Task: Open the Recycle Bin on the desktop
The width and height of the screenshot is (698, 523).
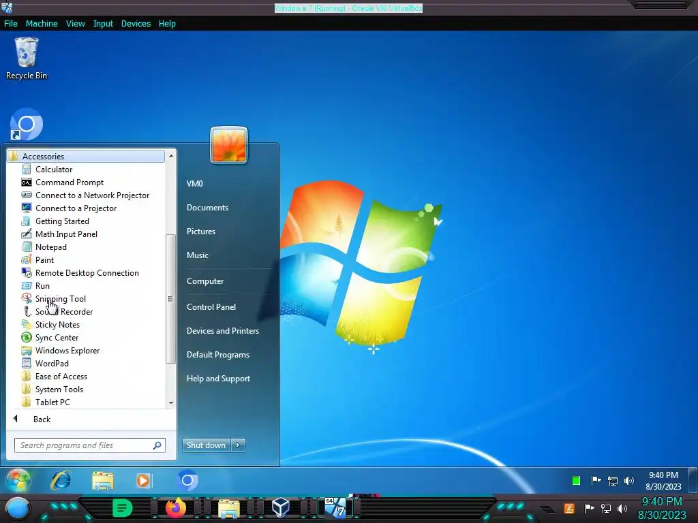Action: point(27,59)
